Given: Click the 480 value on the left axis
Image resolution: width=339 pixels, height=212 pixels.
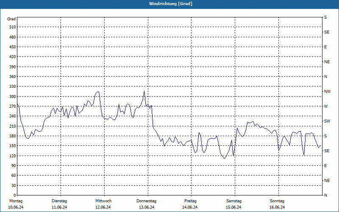Looking at the screenshot, I should coord(13,37).
